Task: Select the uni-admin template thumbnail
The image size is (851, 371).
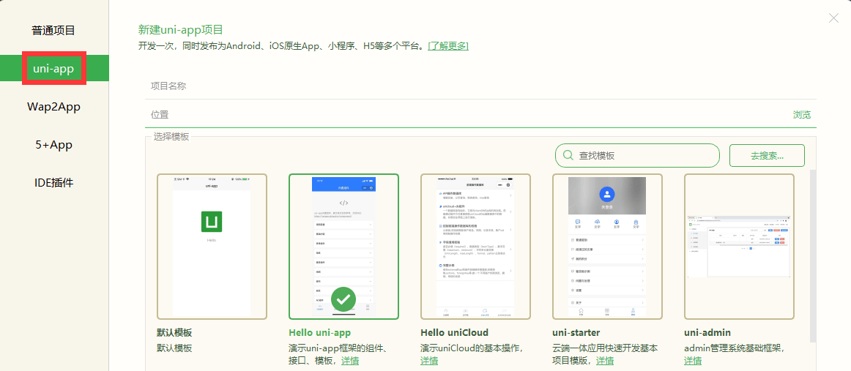Action: point(739,247)
